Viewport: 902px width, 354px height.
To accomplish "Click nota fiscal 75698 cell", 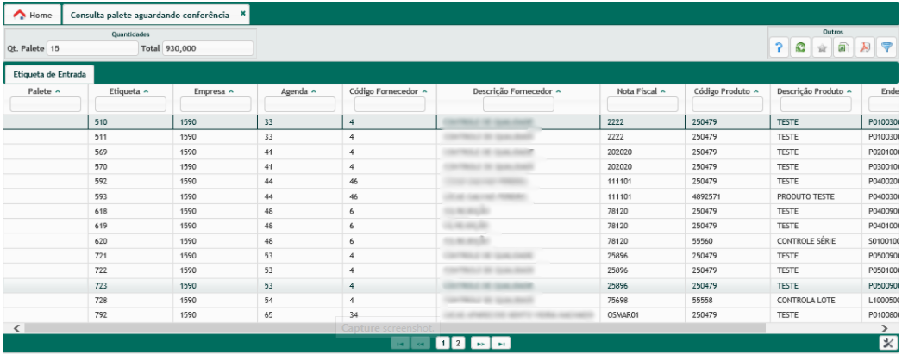I will tap(642, 301).
